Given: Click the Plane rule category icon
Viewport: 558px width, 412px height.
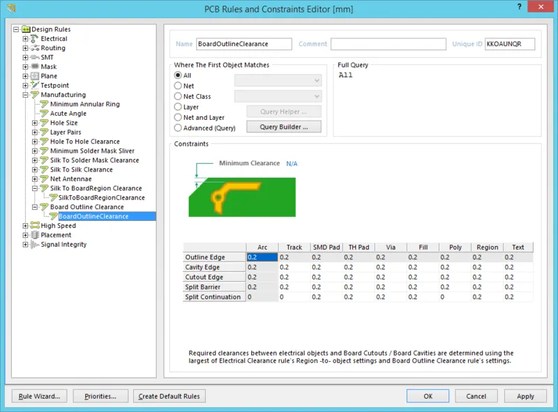Looking at the screenshot, I should (x=34, y=76).
